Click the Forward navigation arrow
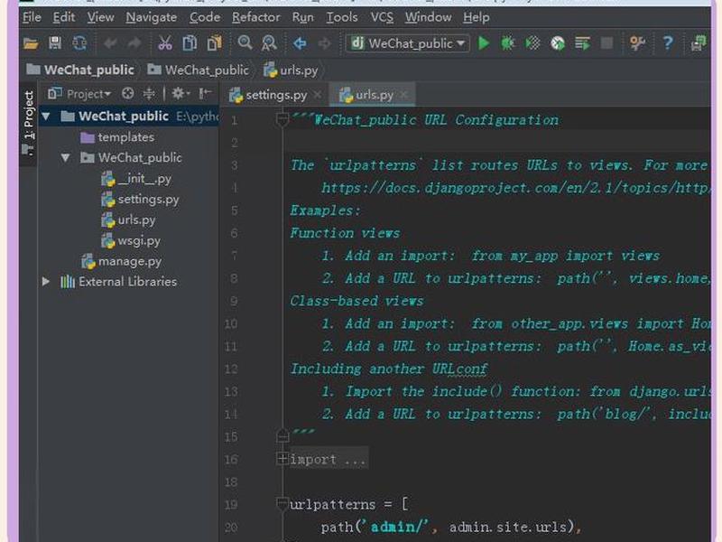 [x=325, y=43]
